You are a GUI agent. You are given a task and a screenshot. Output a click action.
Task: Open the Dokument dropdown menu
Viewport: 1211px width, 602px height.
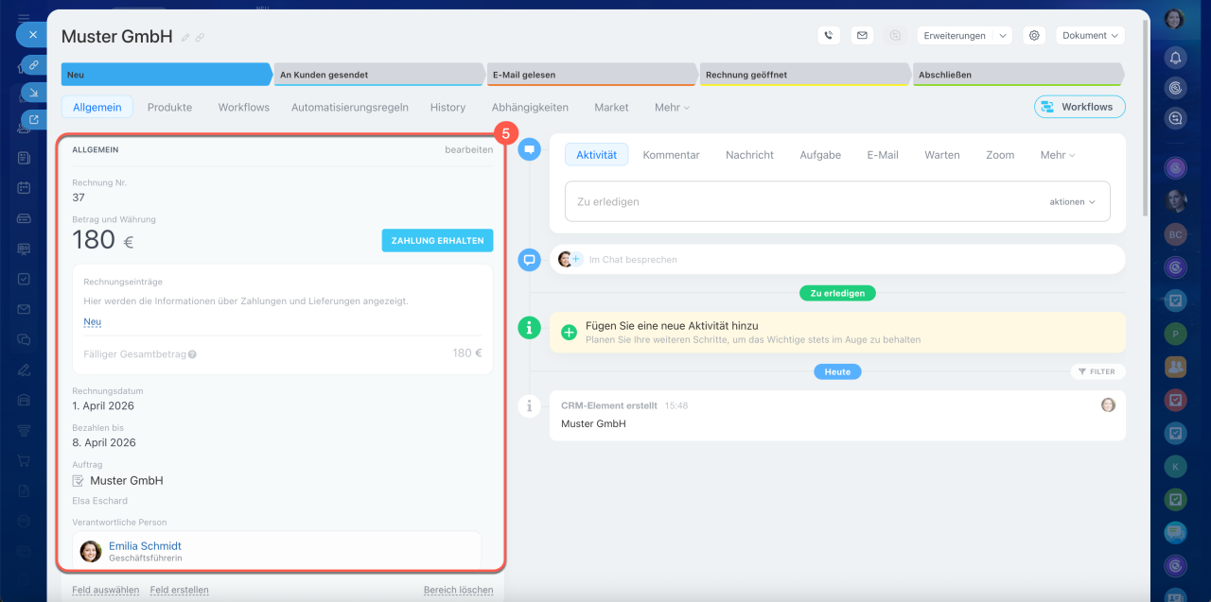click(x=1090, y=36)
